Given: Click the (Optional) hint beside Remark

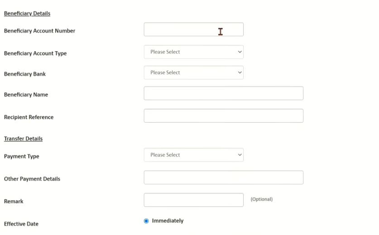Looking at the screenshot, I should 262,199.
